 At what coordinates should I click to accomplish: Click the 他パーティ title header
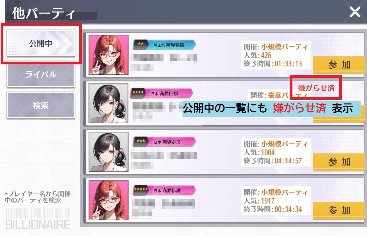[x=43, y=14]
